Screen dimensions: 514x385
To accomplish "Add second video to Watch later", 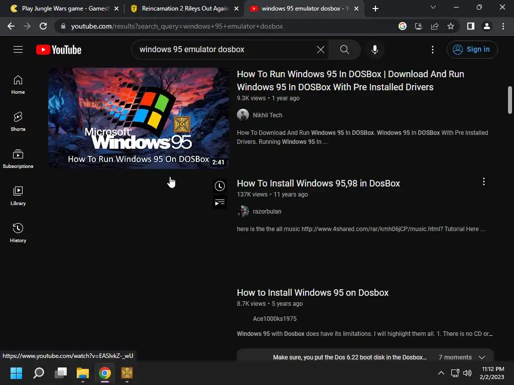I will click(x=220, y=186).
